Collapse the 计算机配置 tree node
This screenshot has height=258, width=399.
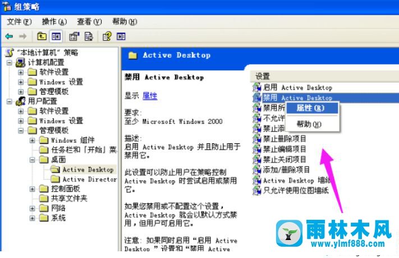click(10, 62)
